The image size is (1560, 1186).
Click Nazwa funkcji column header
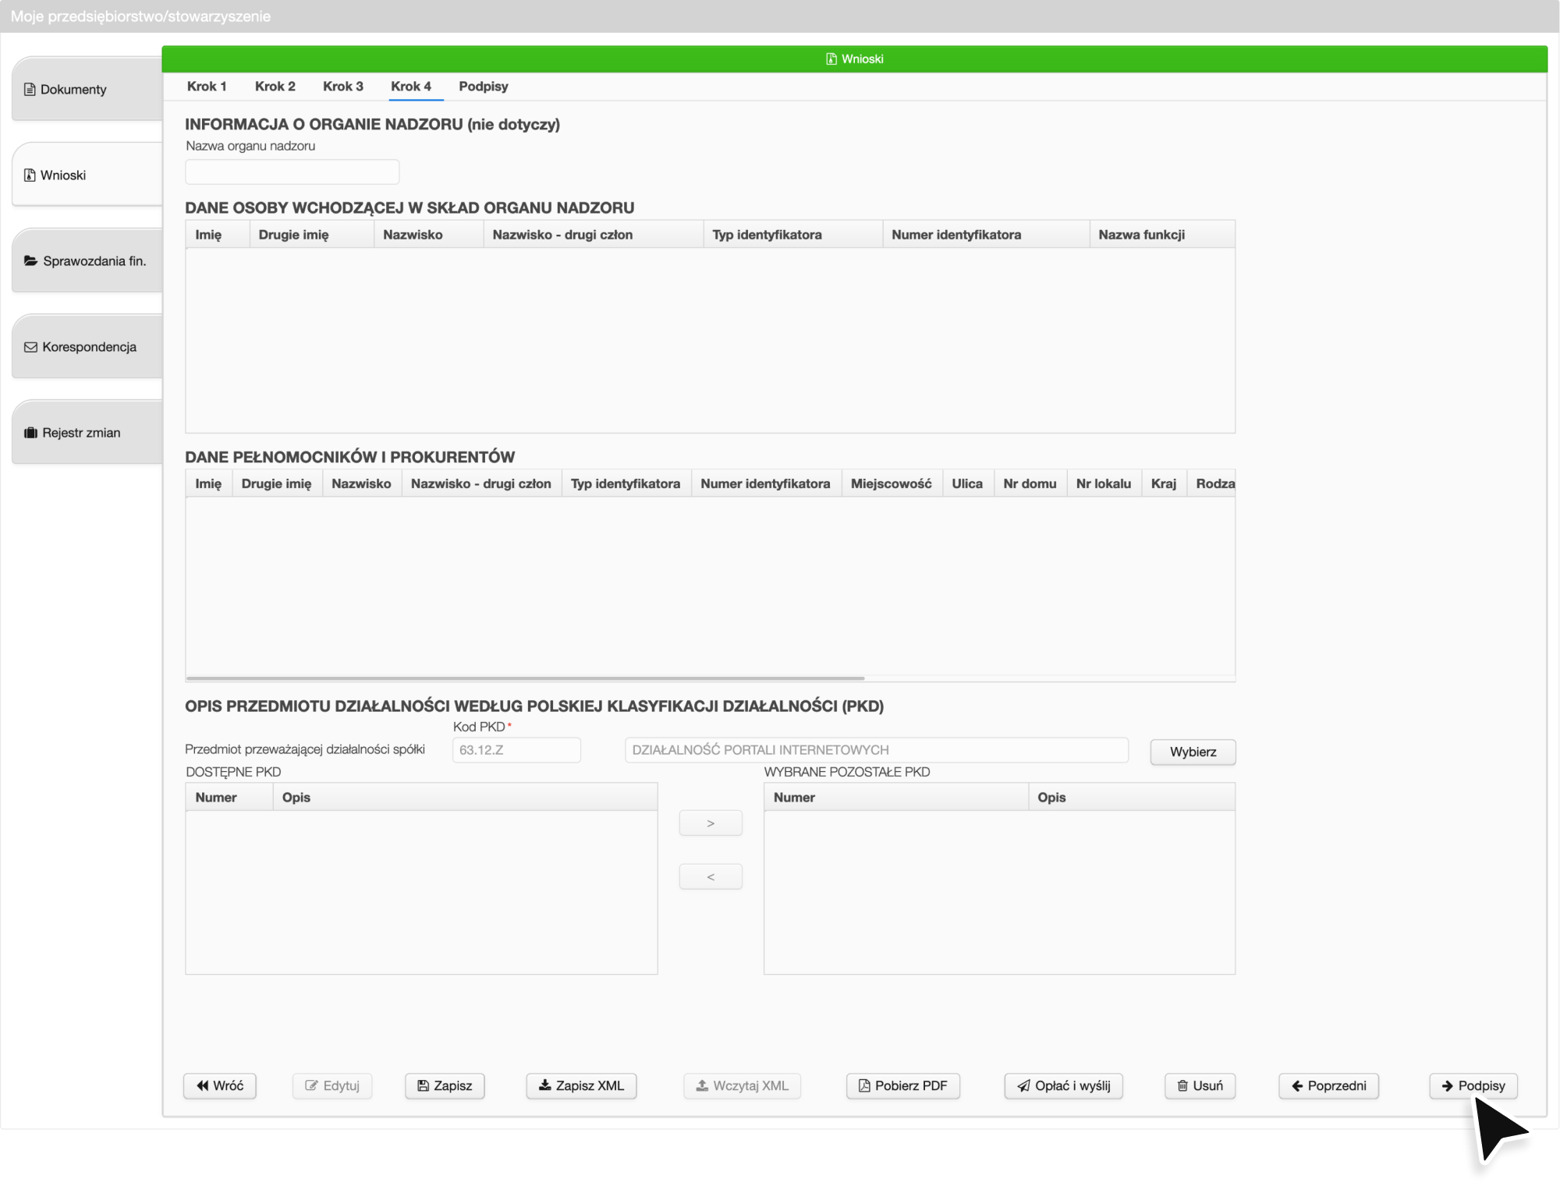[1161, 235]
